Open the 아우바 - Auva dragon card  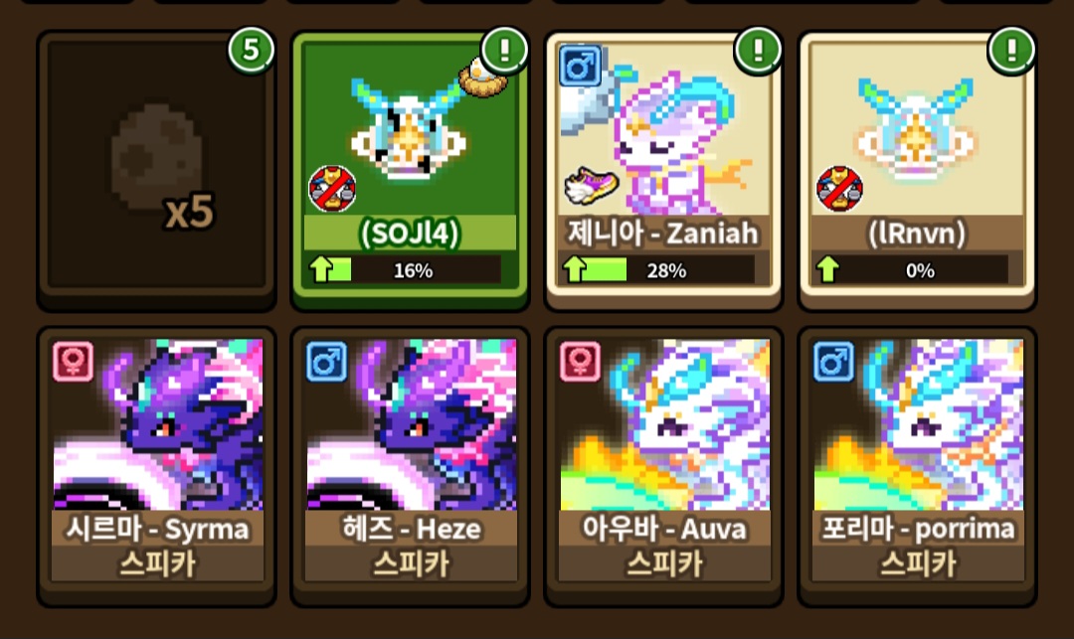(x=663, y=467)
